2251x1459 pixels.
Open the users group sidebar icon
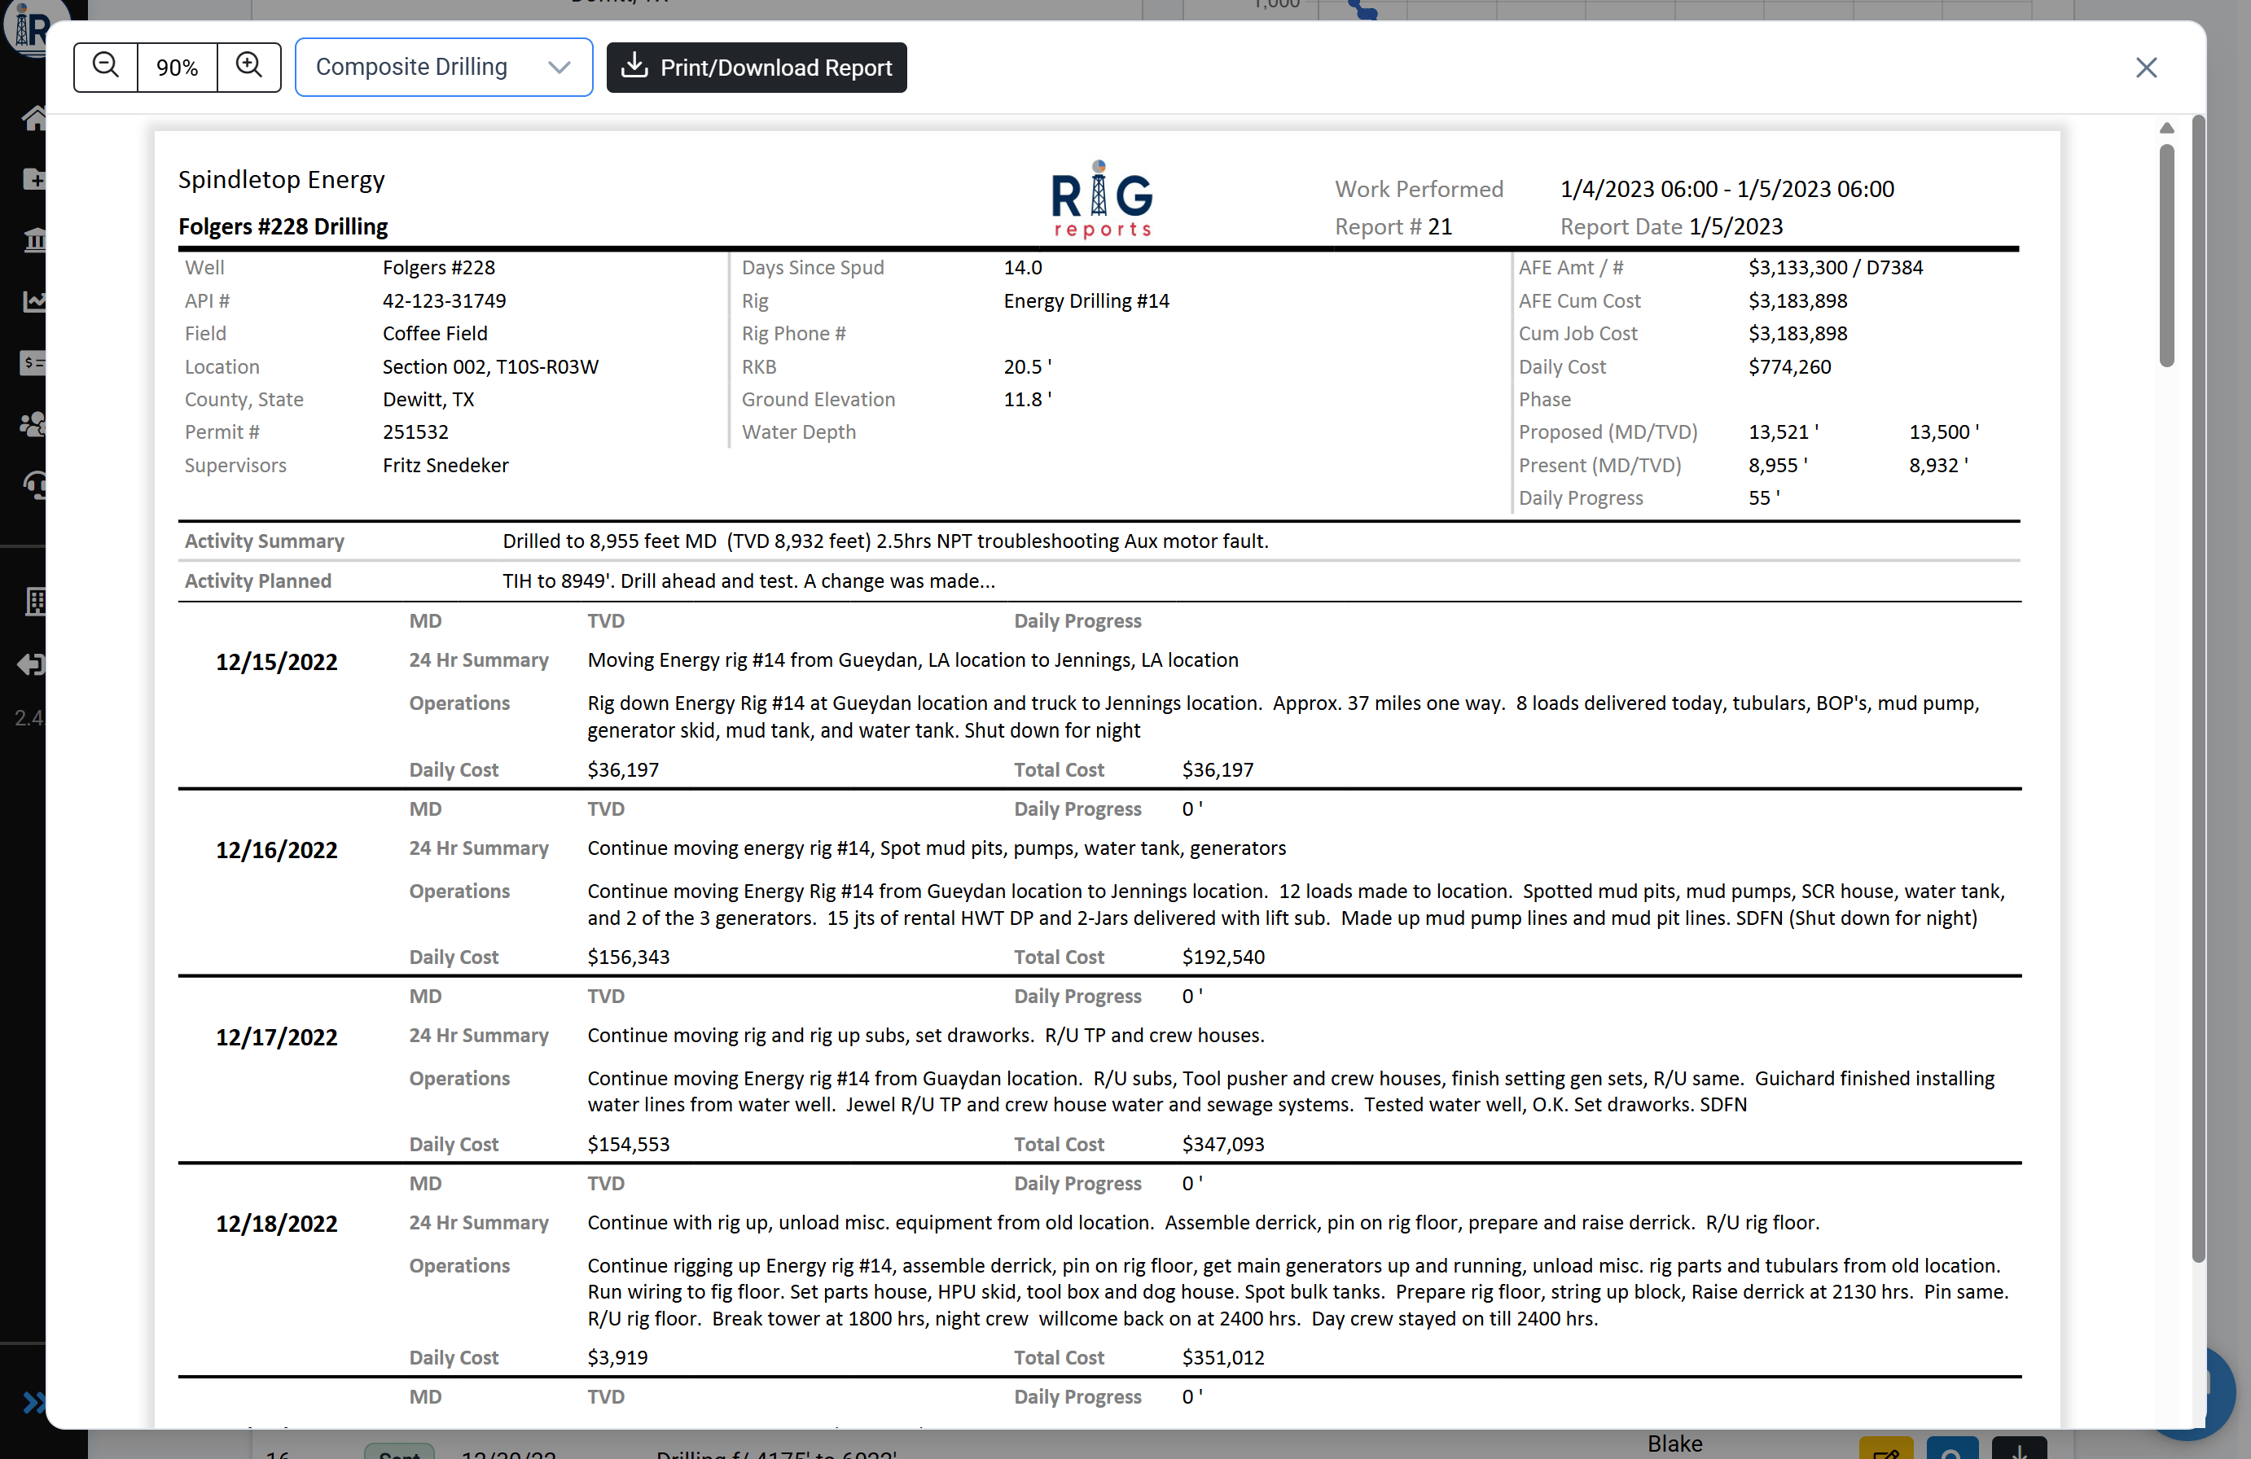(34, 424)
